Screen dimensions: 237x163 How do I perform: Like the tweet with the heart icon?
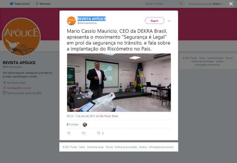point(98,133)
